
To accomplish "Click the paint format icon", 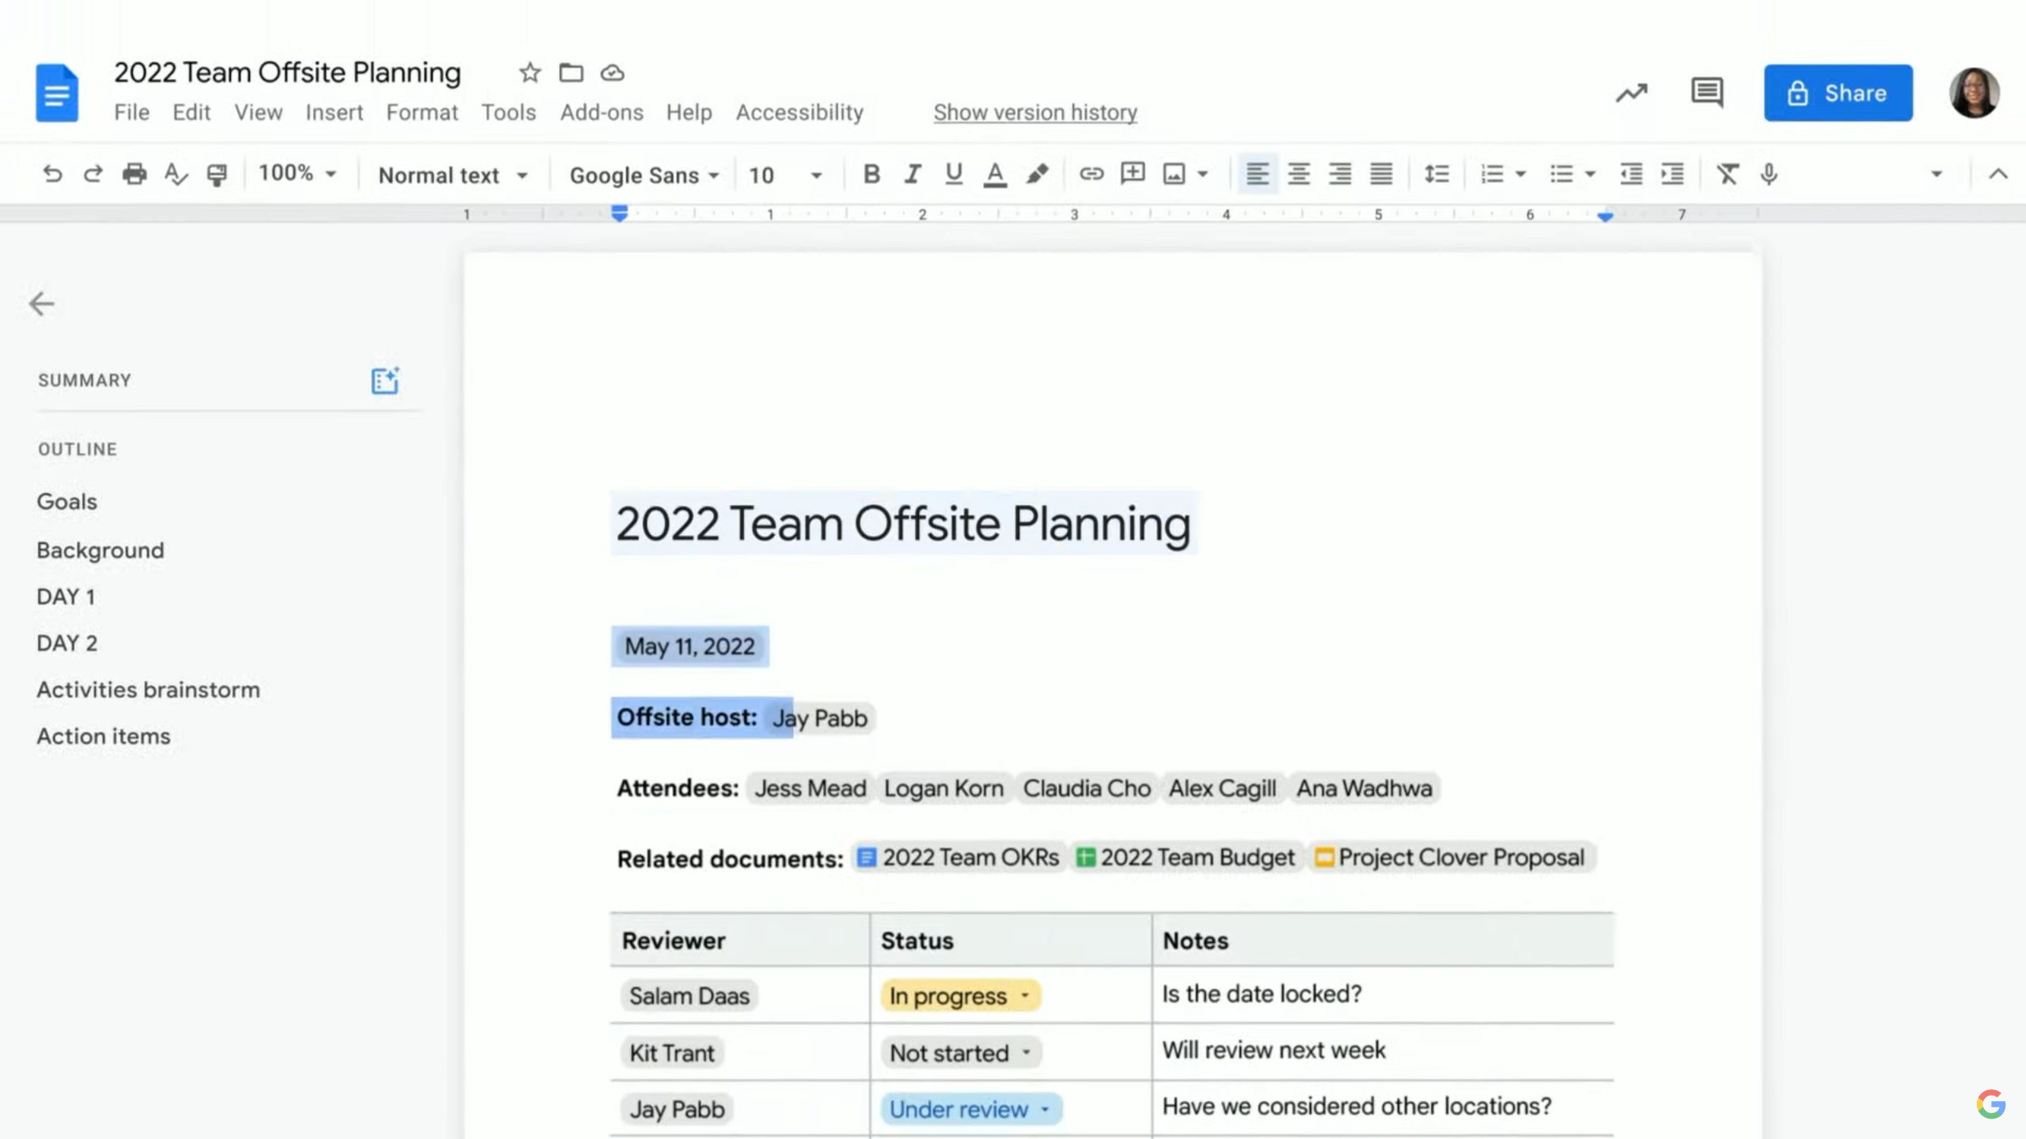I will (216, 174).
